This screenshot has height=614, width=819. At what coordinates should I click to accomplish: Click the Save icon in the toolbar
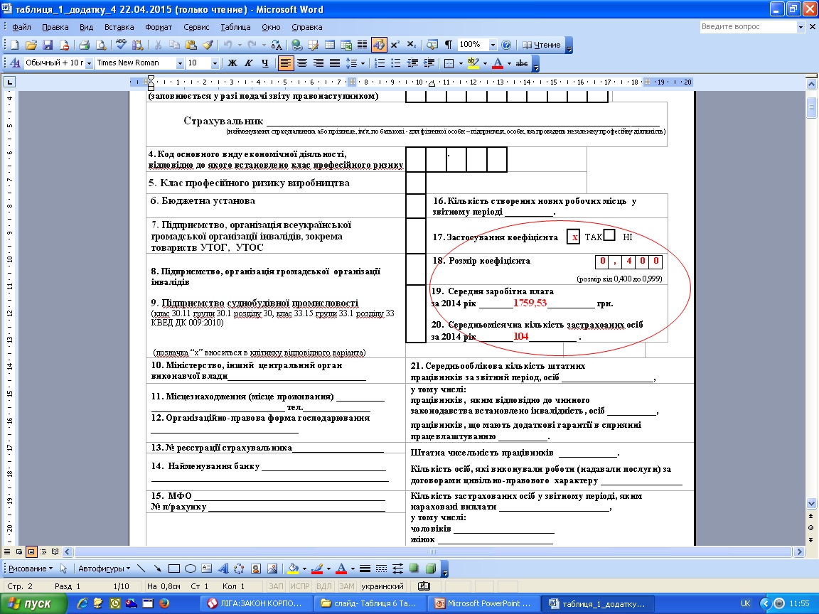coord(48,45)
